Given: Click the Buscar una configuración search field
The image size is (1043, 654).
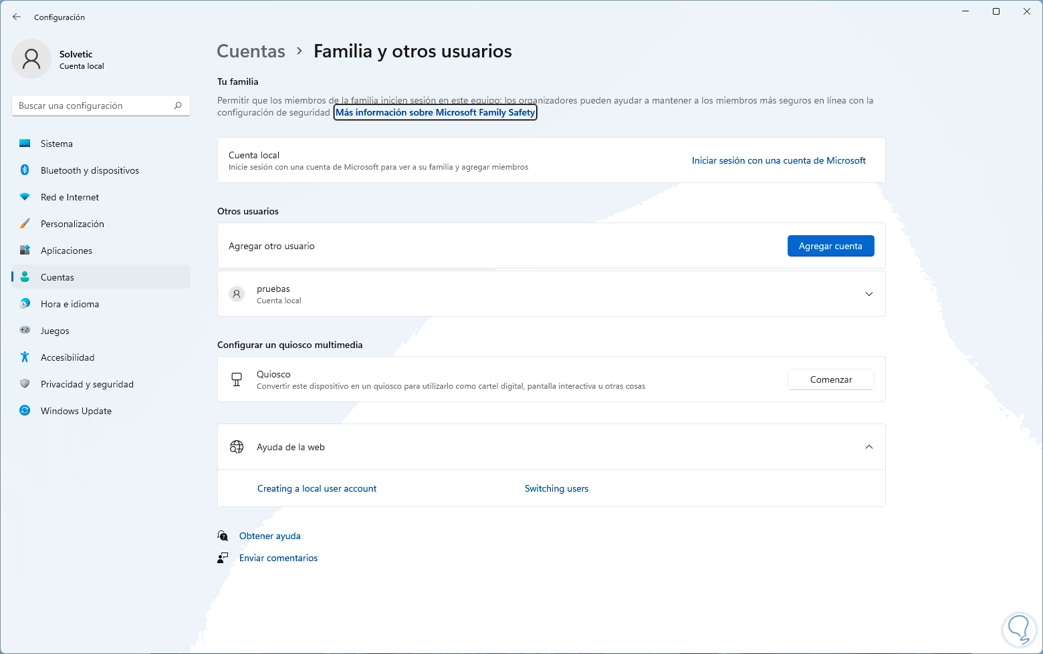Looking at the screenshot, I should tap(94, 106).
